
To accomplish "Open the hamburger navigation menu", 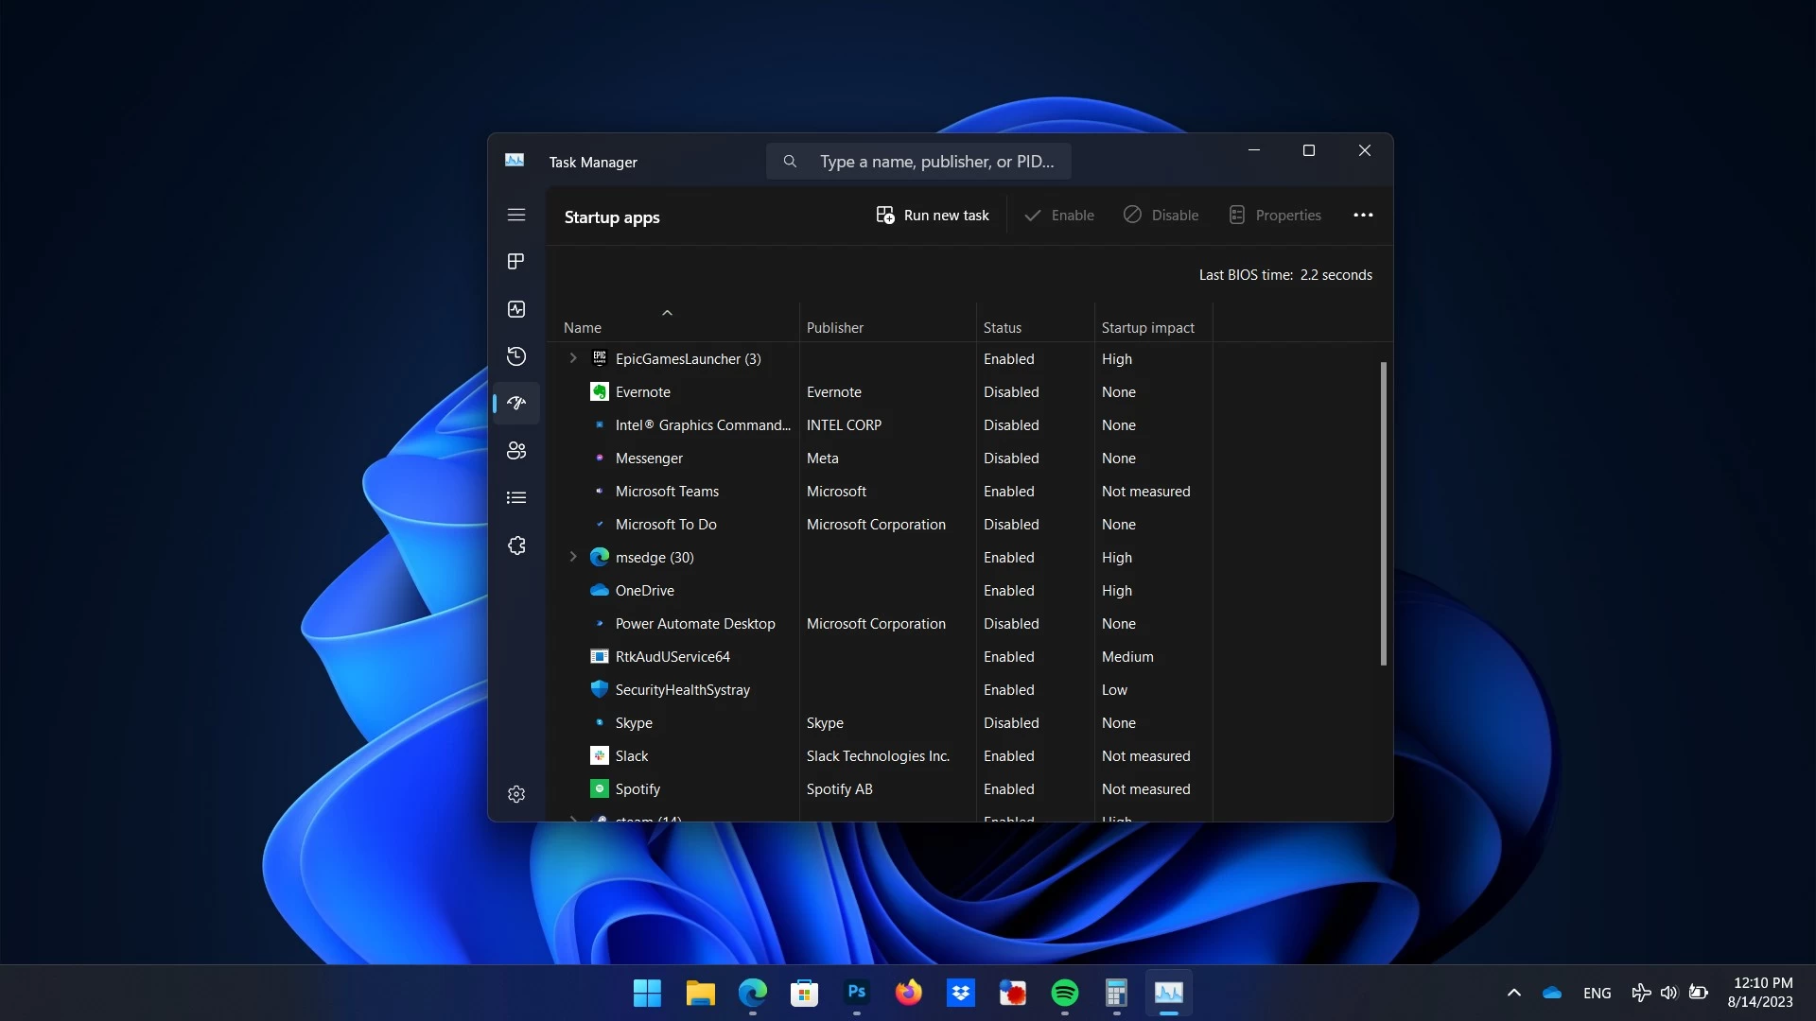I will pyautogui.click(x=516, y=215).
